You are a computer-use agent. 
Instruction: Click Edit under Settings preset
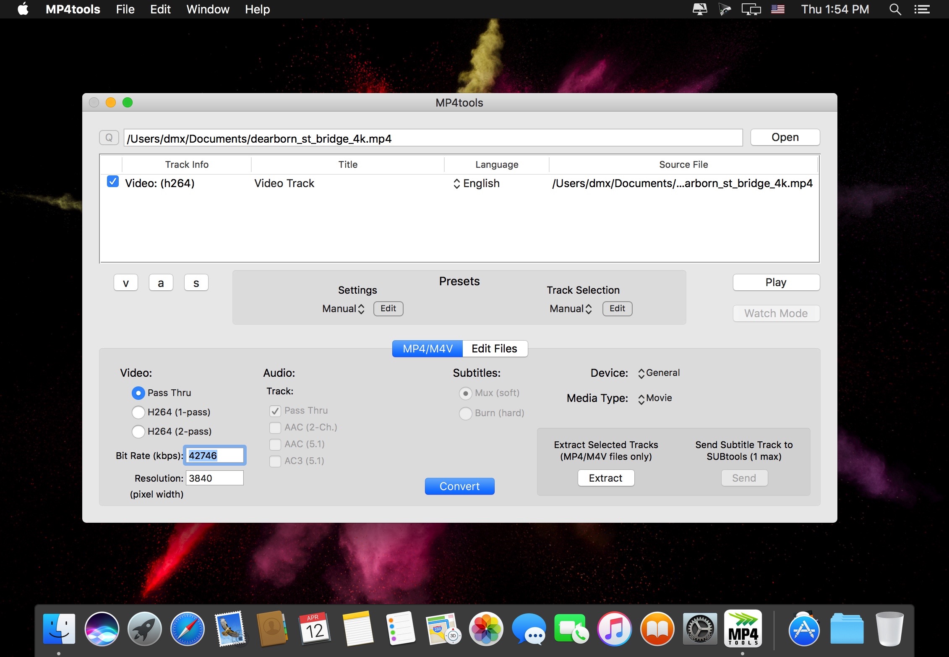point(388,308)
